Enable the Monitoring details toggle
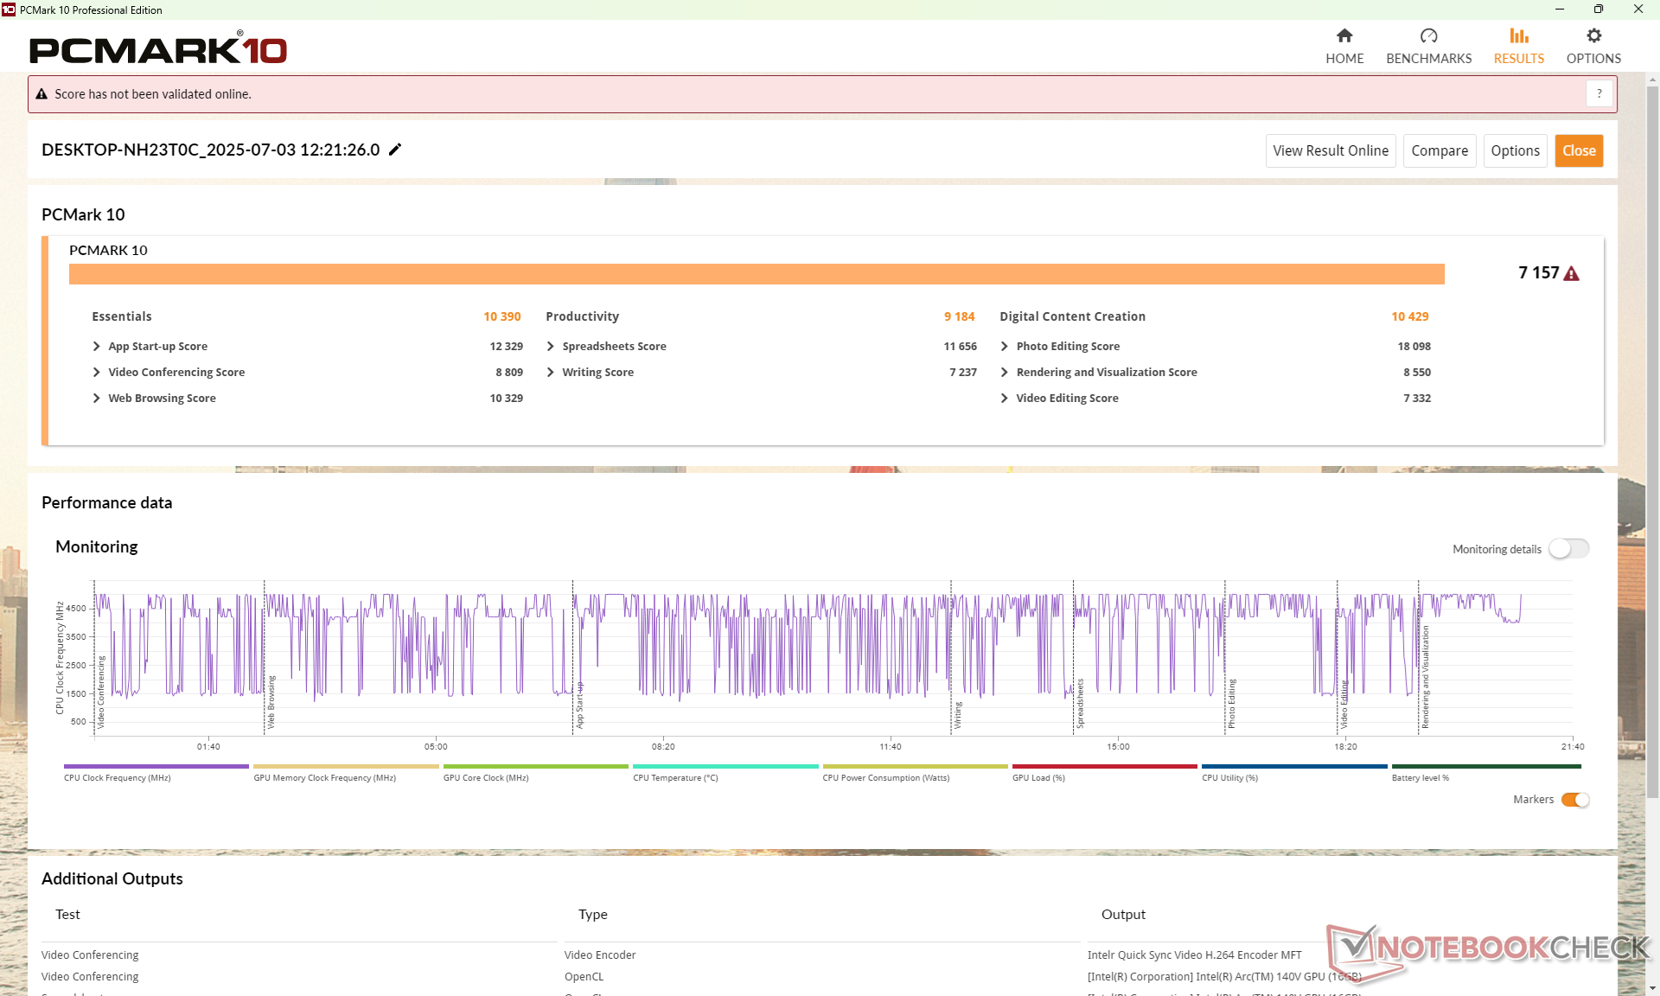1660x996 pixels. (x=1568, y=549)
